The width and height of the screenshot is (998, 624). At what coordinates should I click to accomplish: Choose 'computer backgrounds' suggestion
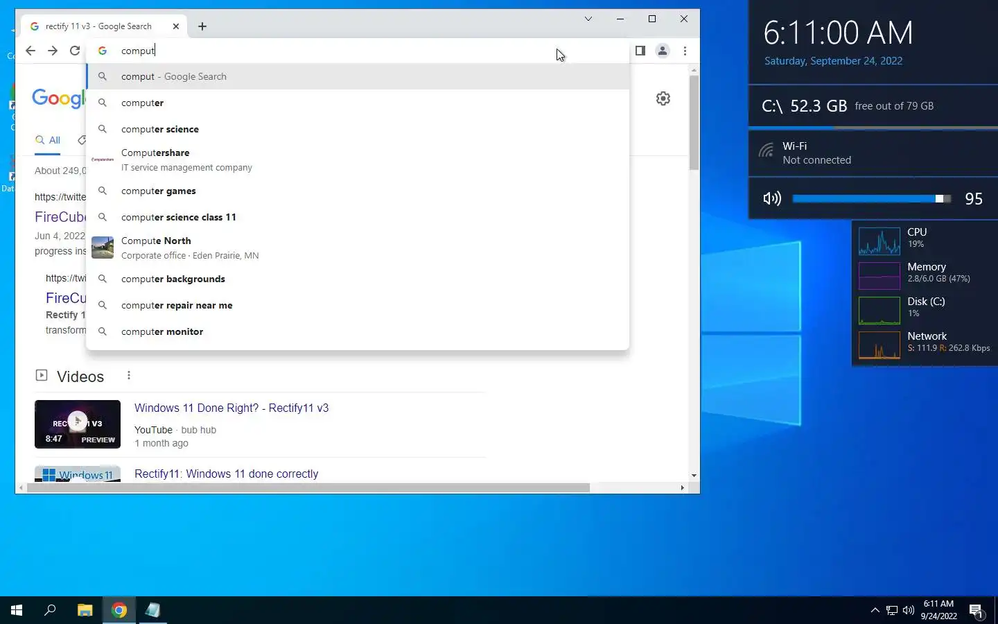[358, 279]
